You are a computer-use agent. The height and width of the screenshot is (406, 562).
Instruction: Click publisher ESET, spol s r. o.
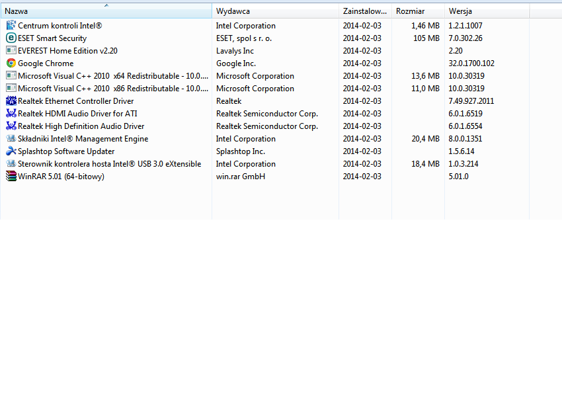point(244,38)
